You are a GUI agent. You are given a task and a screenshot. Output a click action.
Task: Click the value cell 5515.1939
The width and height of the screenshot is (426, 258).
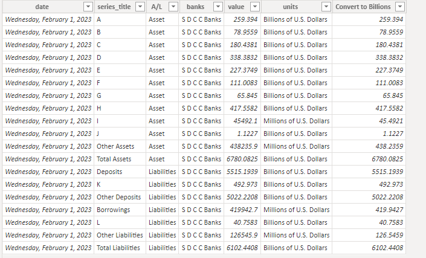pyautogui.click(x=242, y=172)
